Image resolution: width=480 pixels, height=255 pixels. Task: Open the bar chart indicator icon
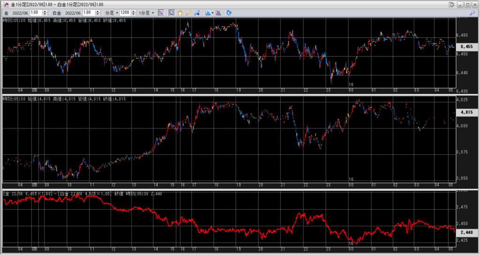[x=208, y=13]
